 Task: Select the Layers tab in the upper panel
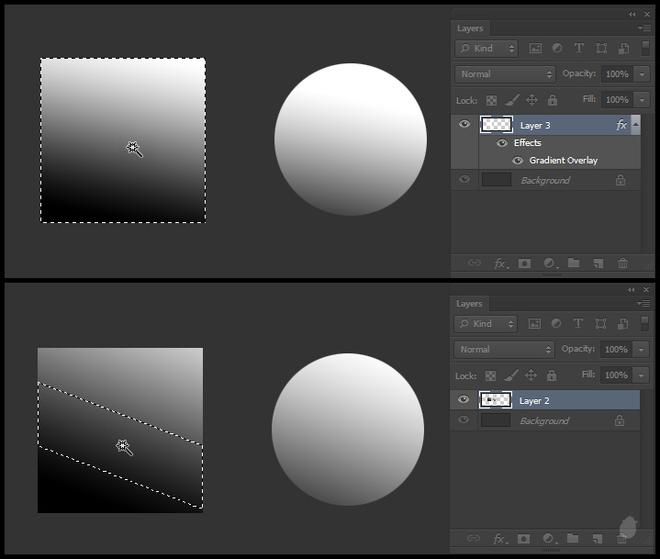[x=470, y=28]
